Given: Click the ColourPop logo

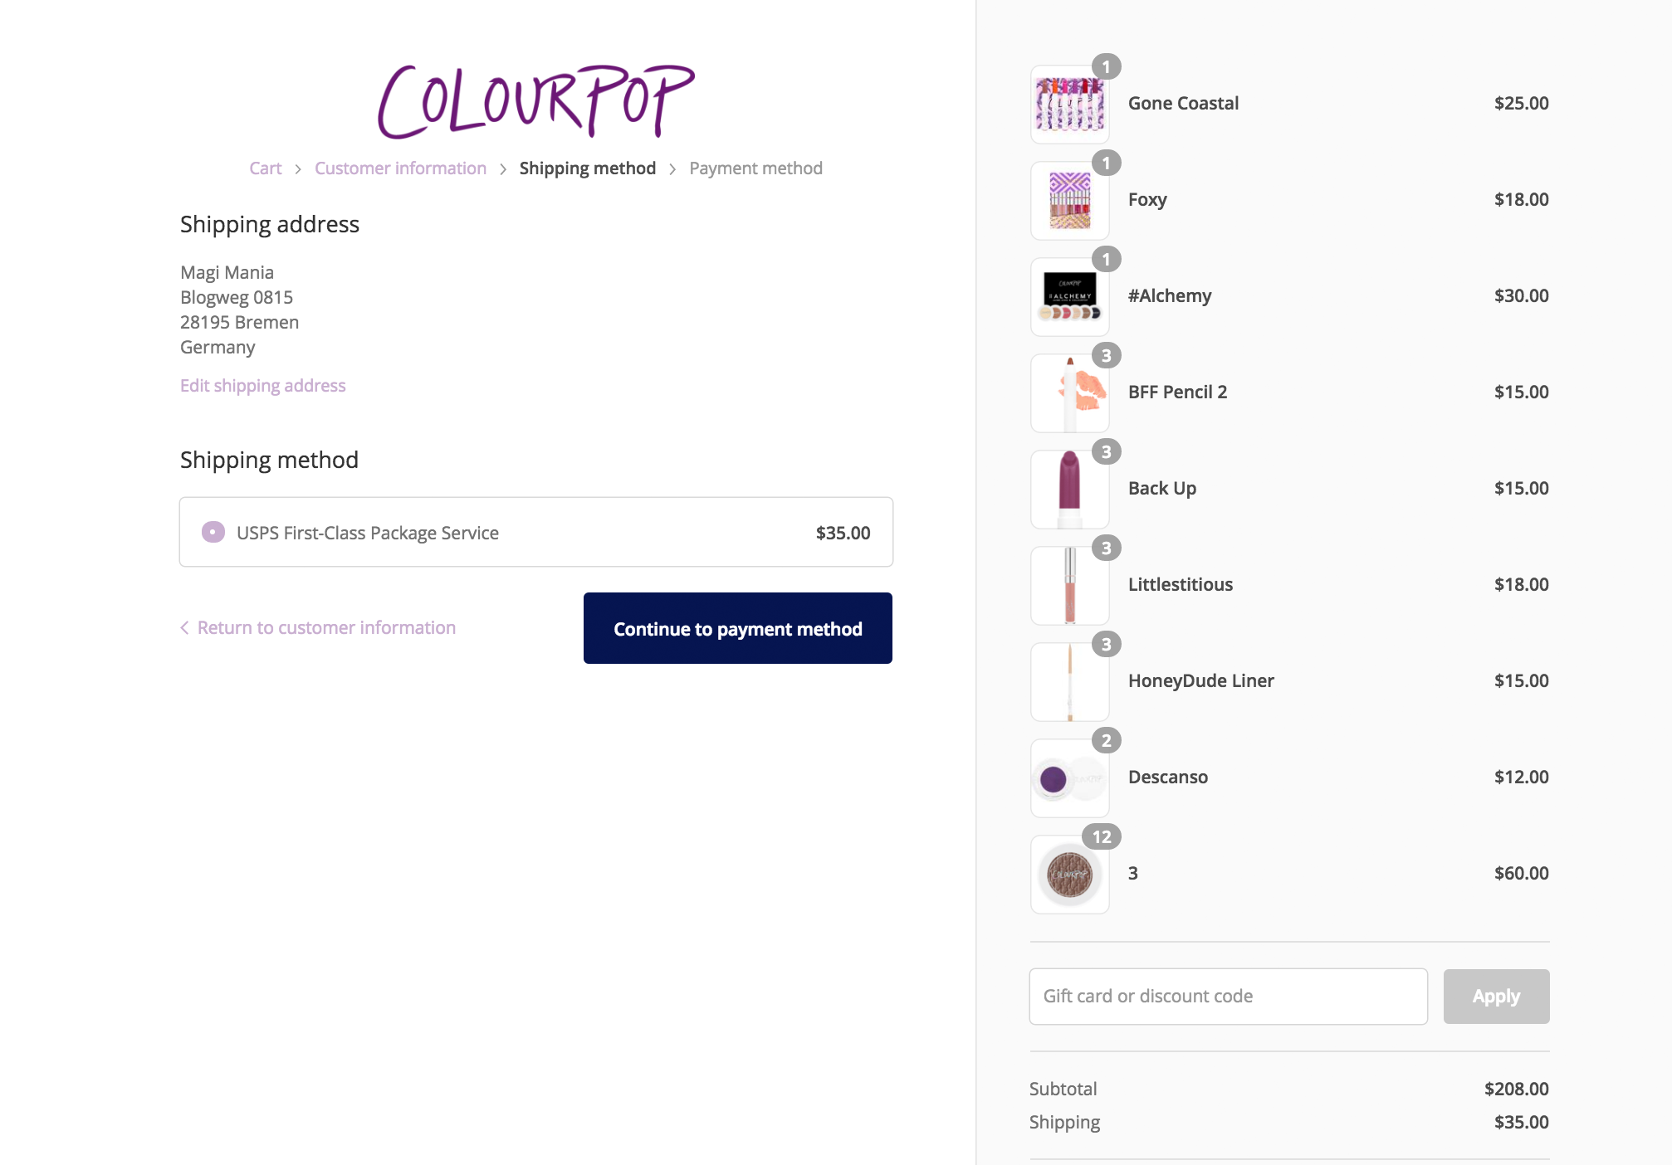Looking at the screenshot, I should [535, 101].
